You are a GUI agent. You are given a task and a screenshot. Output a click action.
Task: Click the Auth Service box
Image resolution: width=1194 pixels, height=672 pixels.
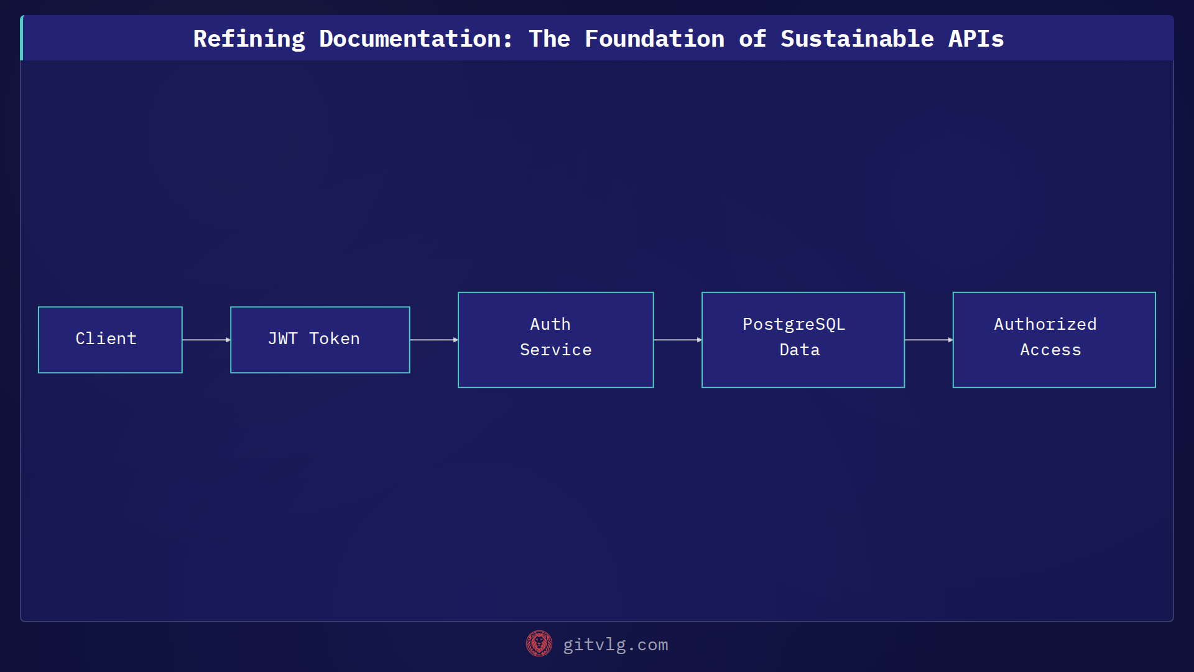pos(555,340)
